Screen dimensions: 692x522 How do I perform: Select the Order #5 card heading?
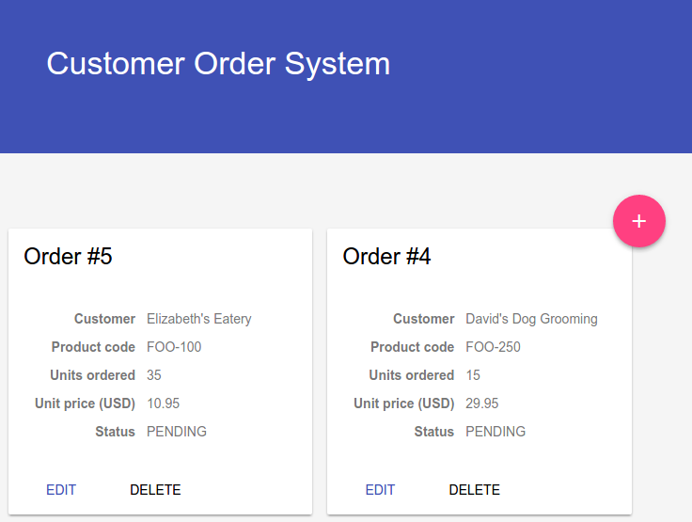point(68,257)
